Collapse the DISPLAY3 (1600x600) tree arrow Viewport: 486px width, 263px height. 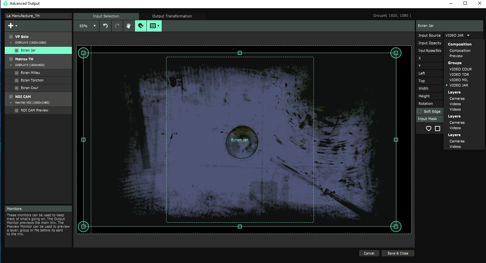(x=11, y=65)
